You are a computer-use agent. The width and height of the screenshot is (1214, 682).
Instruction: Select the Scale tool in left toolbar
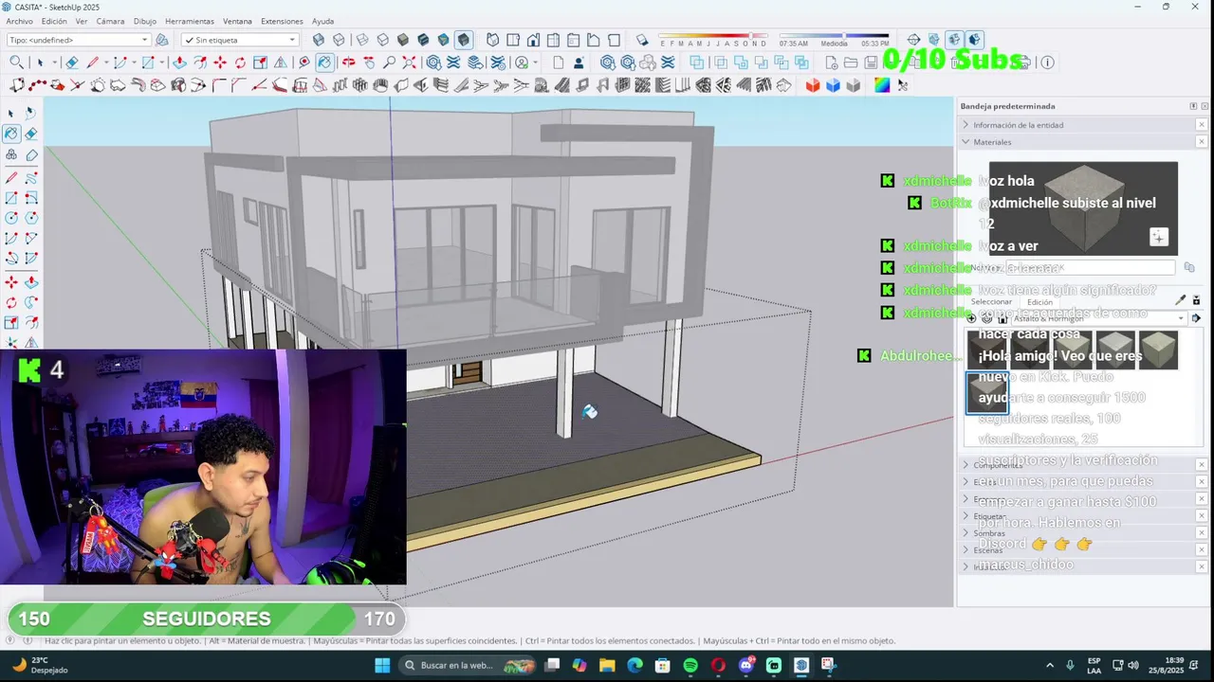[10, 321]
